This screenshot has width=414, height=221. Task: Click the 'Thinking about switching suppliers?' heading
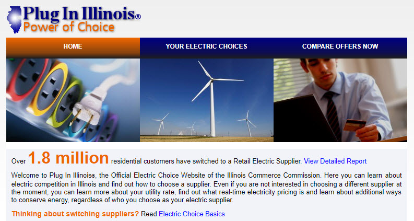tap(75, 214)
